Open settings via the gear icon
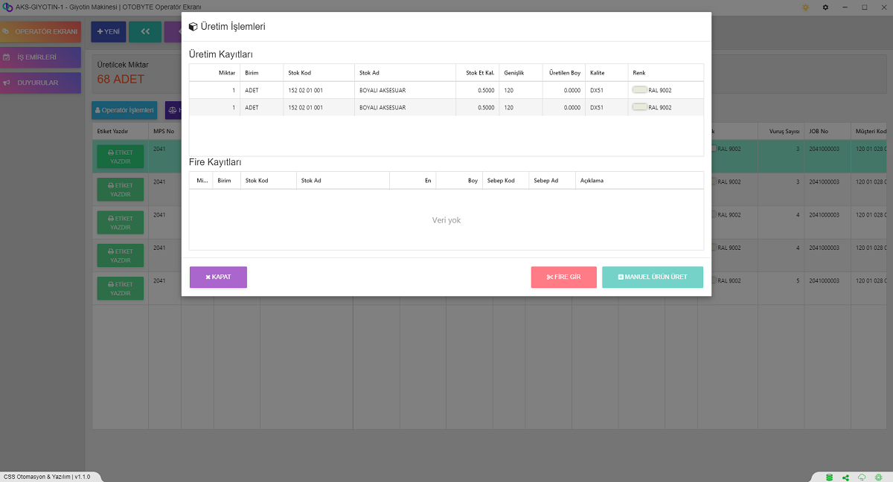 (x=825, y=7)
